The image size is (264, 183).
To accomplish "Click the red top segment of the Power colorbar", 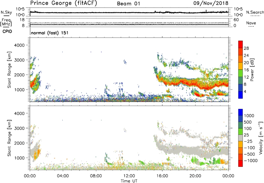I will click(x=241, y=44).
